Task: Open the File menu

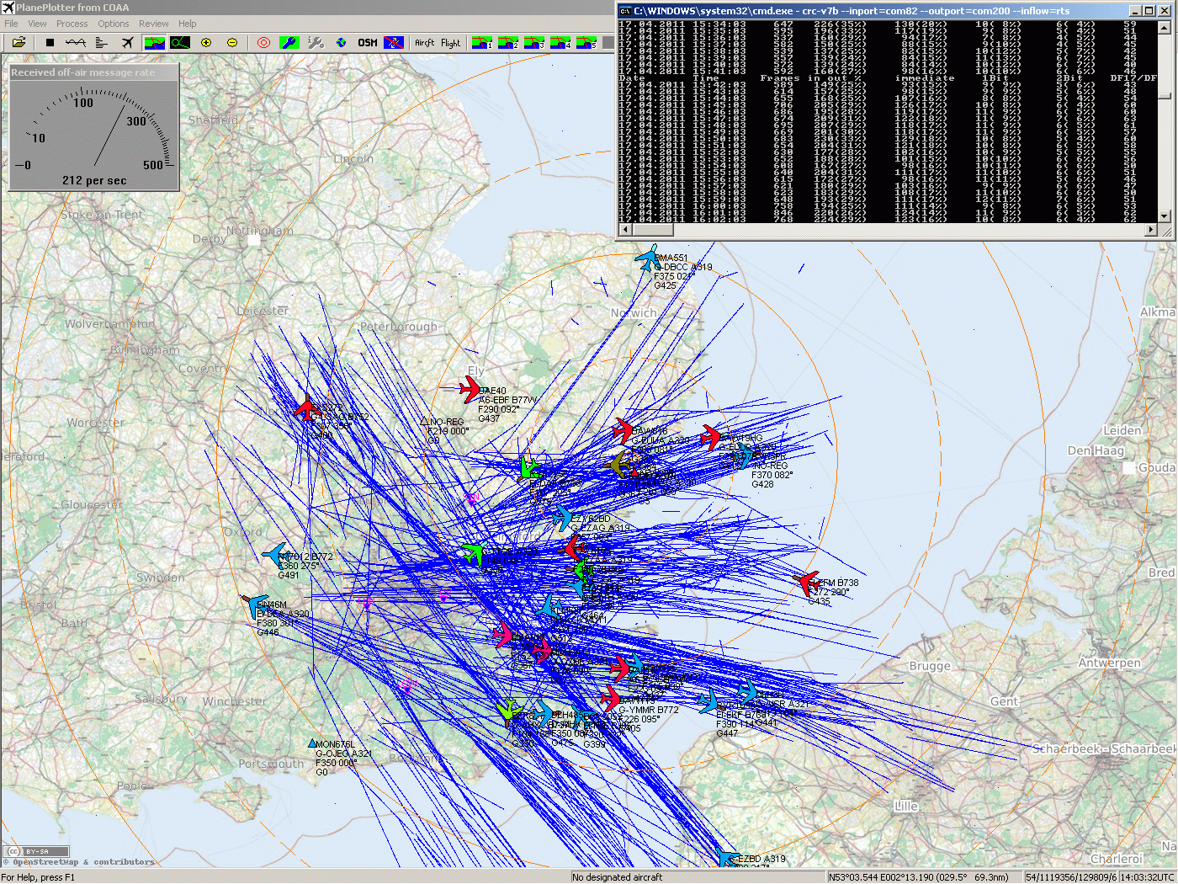Action: (12, 24)
